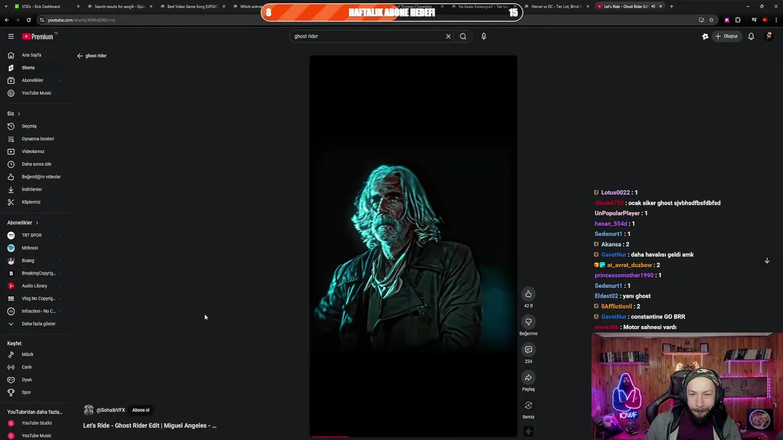Click the search magnifier button
This screenshot has width=783, height=440.
pos(463,36)
